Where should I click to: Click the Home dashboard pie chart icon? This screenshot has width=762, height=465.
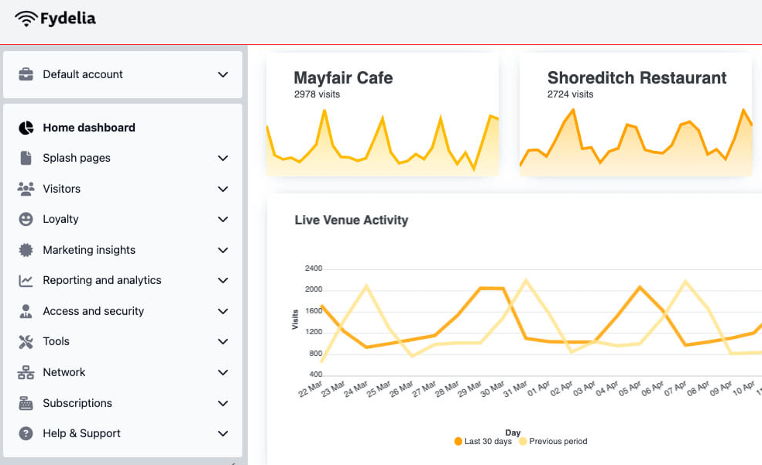tap(26, 128)
